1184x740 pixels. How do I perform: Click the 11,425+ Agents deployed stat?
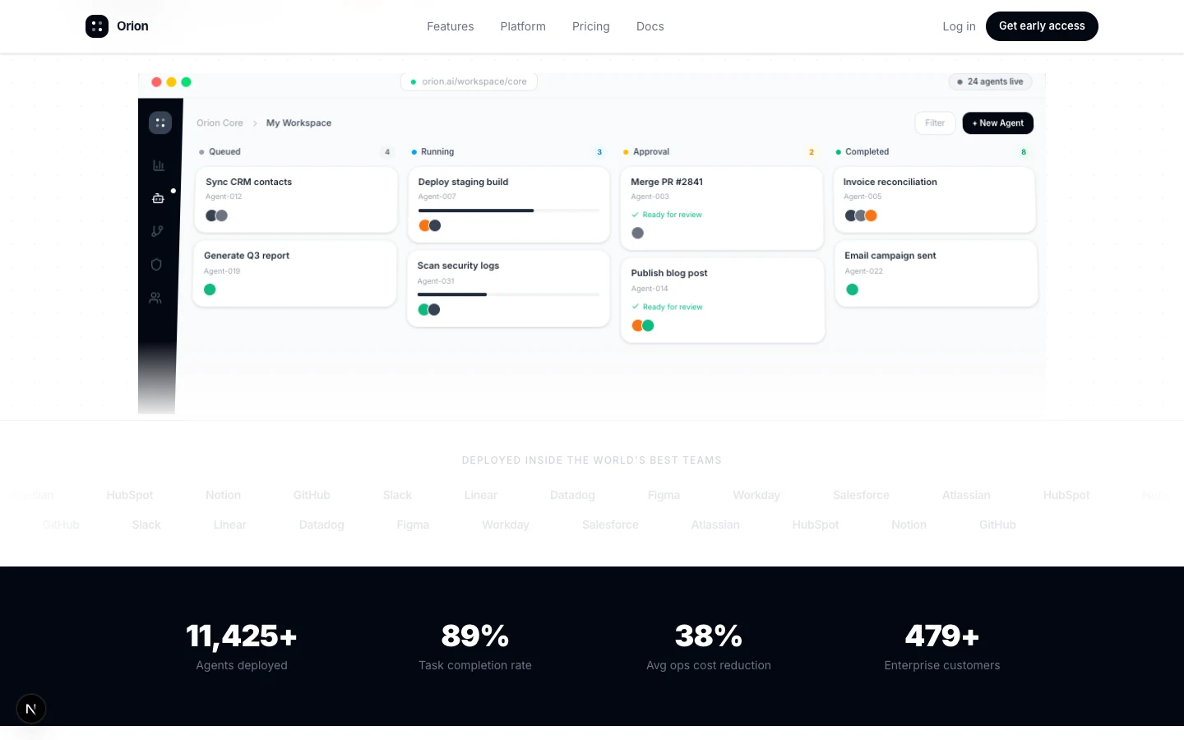242,646
